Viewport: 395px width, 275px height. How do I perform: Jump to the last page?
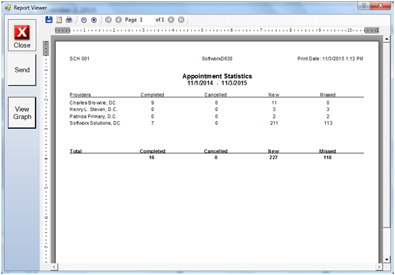[x=181, y=20]
